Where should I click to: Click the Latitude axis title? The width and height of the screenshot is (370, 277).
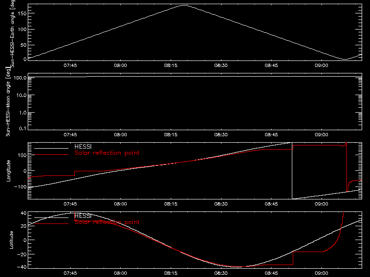(11, 240)
